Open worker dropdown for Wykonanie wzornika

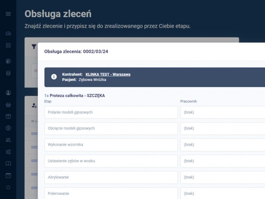[223, 145]
